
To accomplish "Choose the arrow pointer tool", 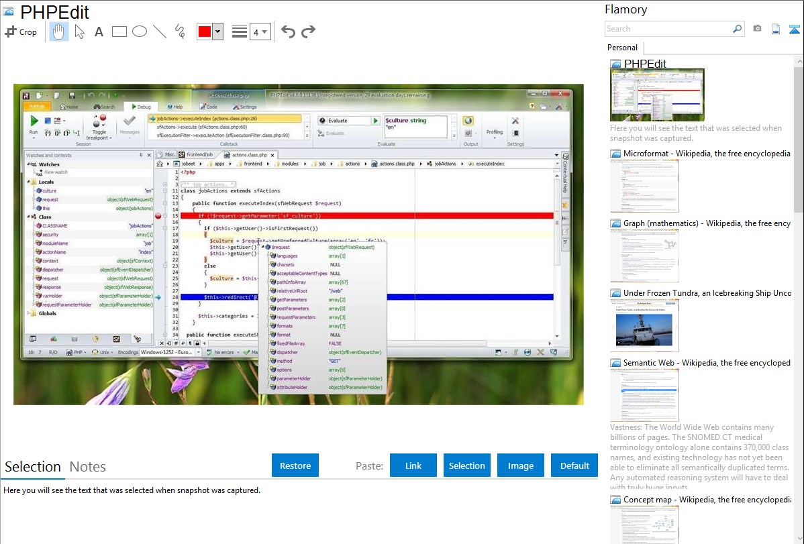I will tap(79, 32).
